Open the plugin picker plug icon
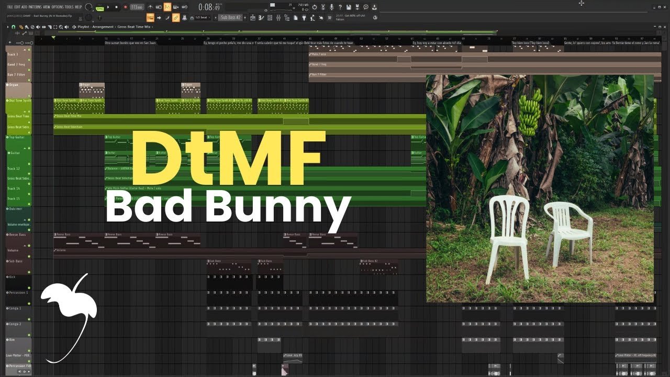The height and width of the screenshot is (377, 670). click(304, 18)
